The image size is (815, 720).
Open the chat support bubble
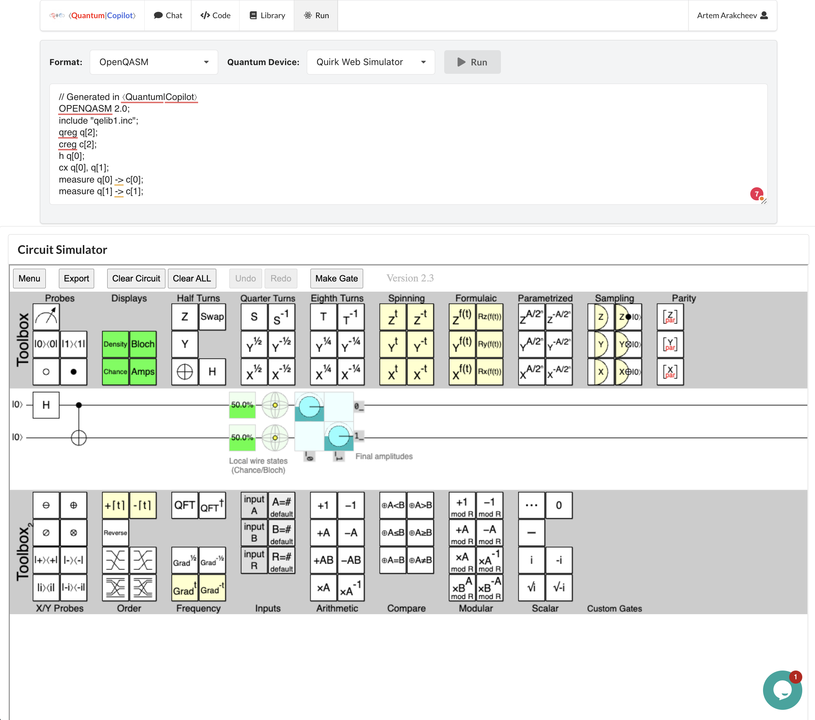point(782,691)
